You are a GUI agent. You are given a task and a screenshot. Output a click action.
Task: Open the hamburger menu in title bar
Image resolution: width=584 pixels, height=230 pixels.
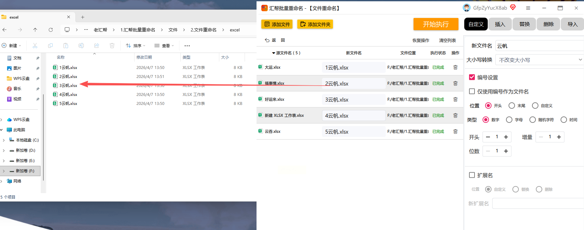point(528,8)
